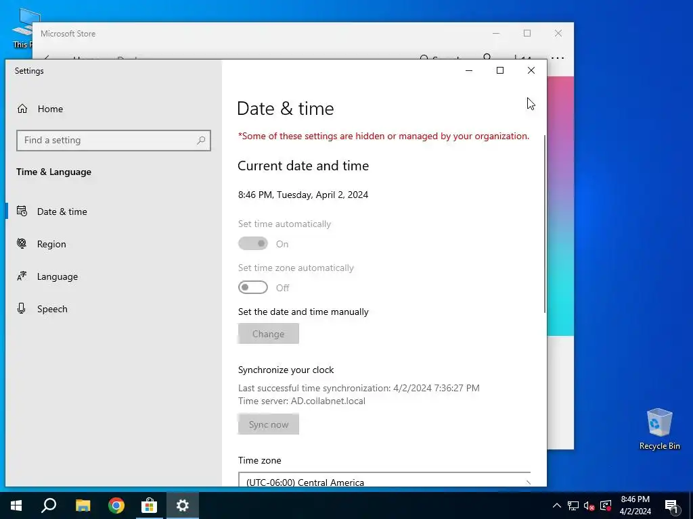Screen dimensions: 693x519
Task: Click the Language character icon
Action: [22, 276]
